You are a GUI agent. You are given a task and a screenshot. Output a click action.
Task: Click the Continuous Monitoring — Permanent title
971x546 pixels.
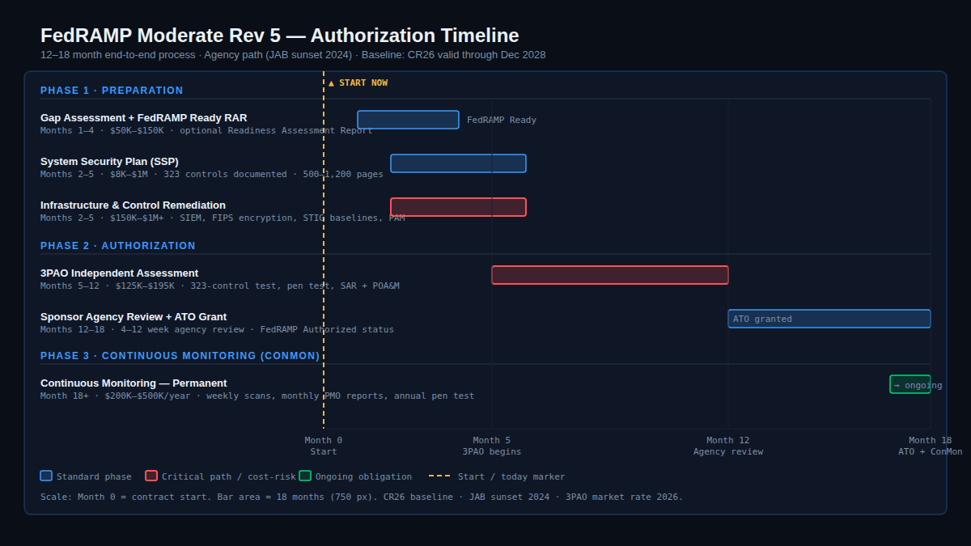coord(134,383)
